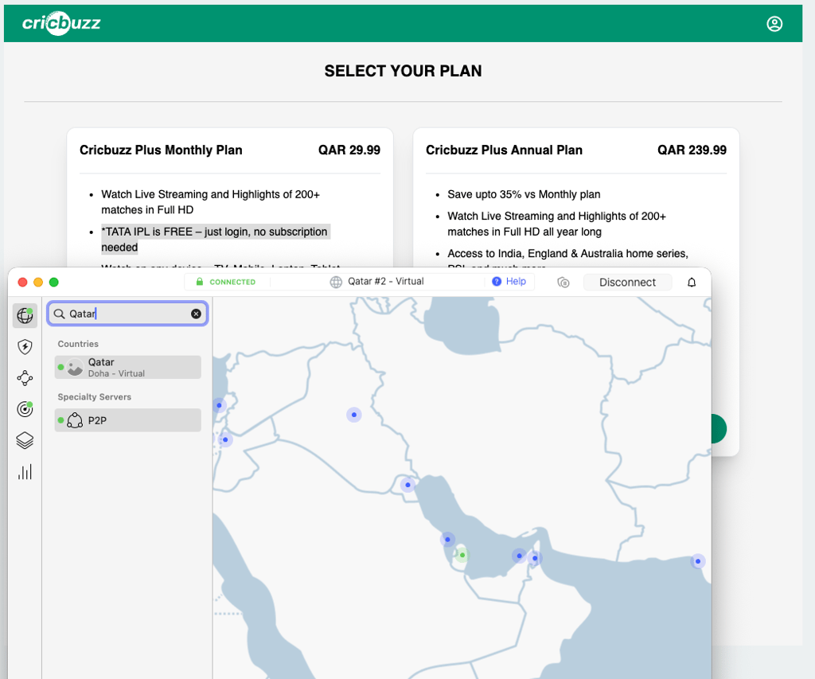Click the QAR 29.99 price

tap(349, 150)
